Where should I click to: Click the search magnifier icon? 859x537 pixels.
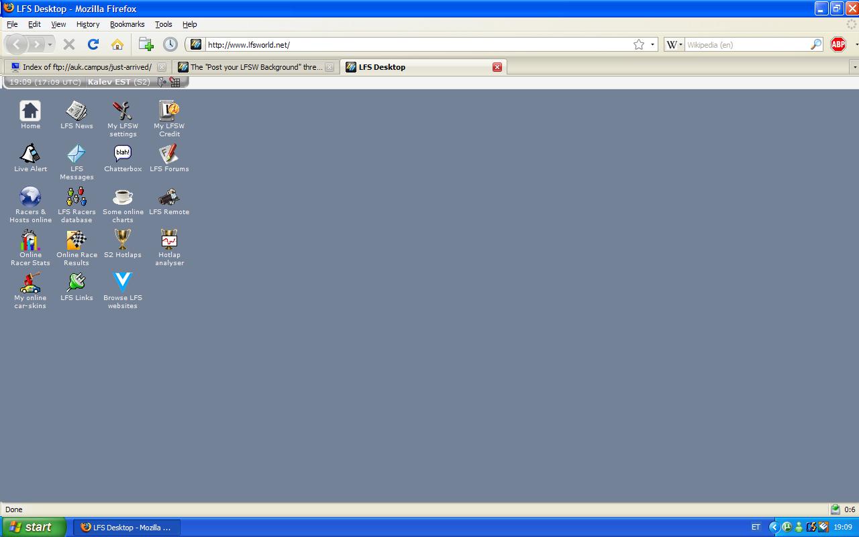(816, 44)
